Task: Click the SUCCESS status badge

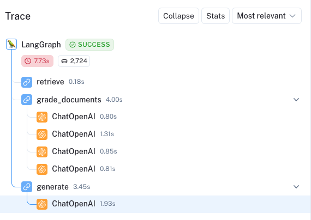Action: 89,45
